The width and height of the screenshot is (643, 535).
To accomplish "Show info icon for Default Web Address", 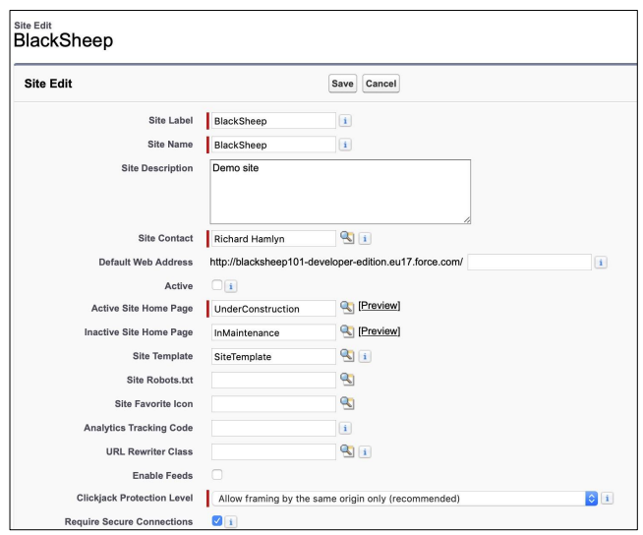I will (x=601, y=263).
